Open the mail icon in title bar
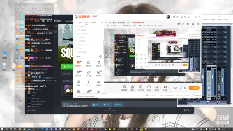 [174, 17]
